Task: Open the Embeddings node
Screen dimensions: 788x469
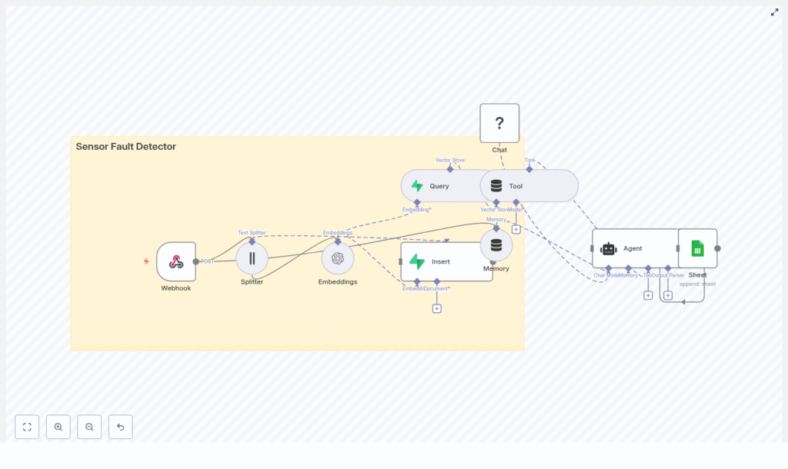Action: pyautogui.click(x=338, y=258)
